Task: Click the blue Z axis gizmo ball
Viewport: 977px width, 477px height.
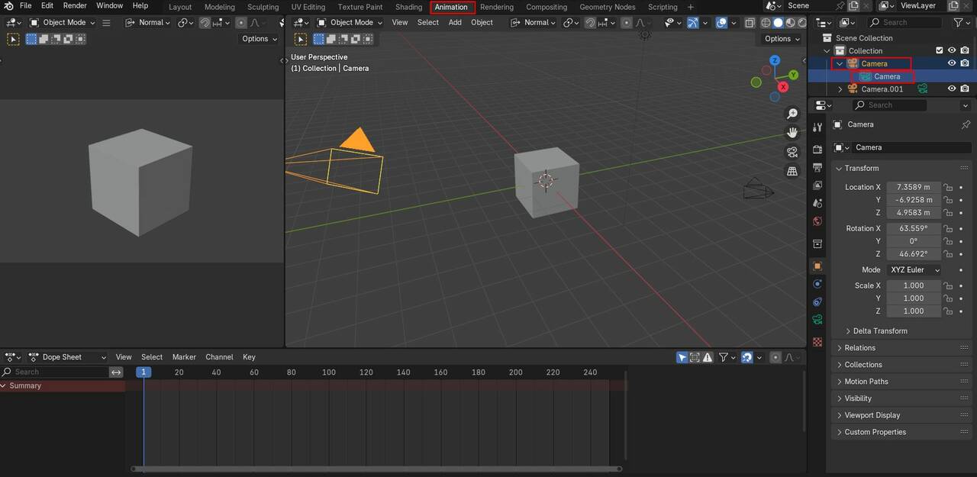Action: (x=775, y=60)
